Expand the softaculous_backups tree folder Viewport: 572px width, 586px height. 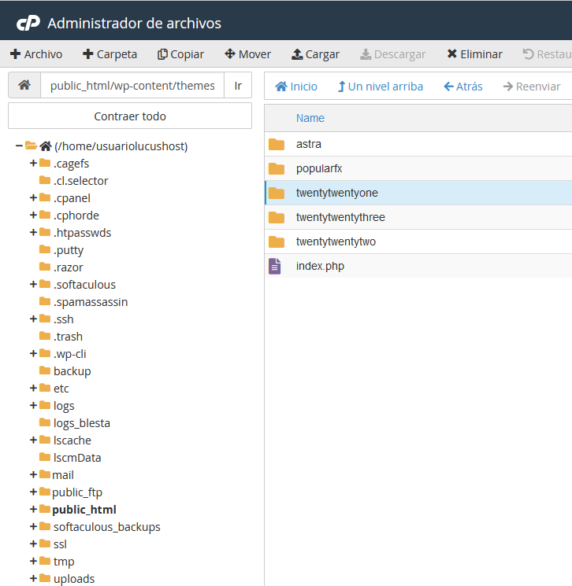point(33,526)
